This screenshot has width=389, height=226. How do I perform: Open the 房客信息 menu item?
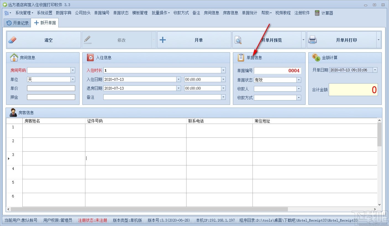tap(231, 13)
